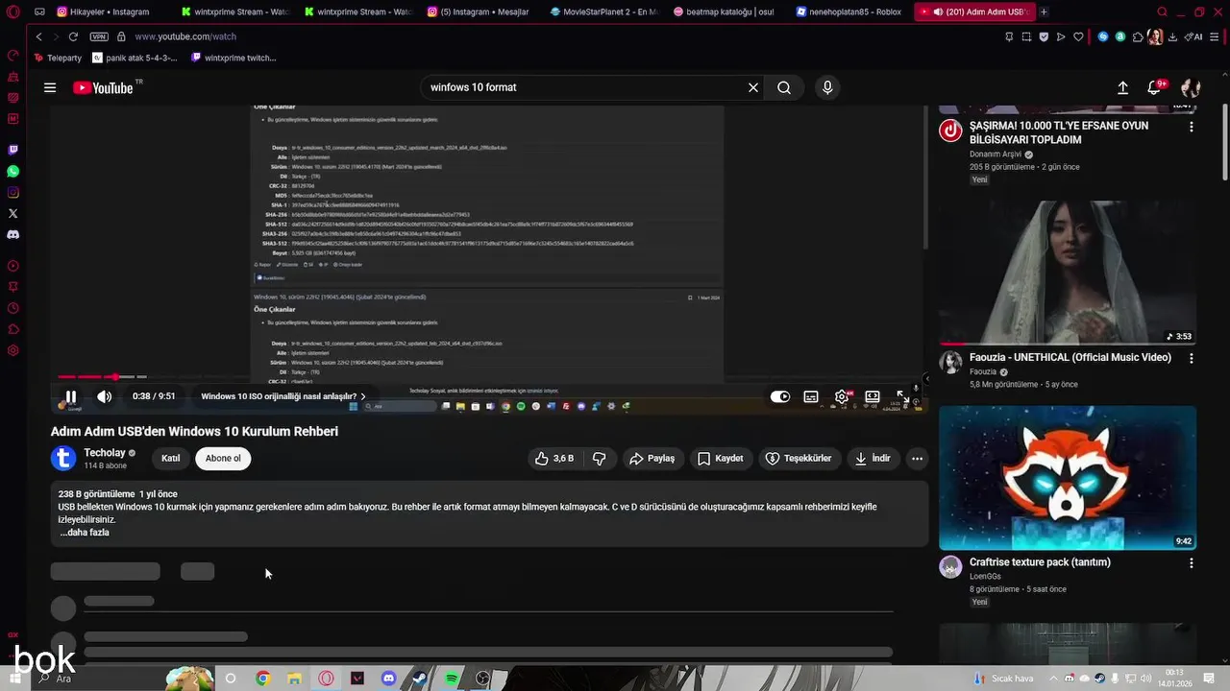Open a new browser tab
The height and width of the screenshot is (691, 1230).
tap(1044, 12)
